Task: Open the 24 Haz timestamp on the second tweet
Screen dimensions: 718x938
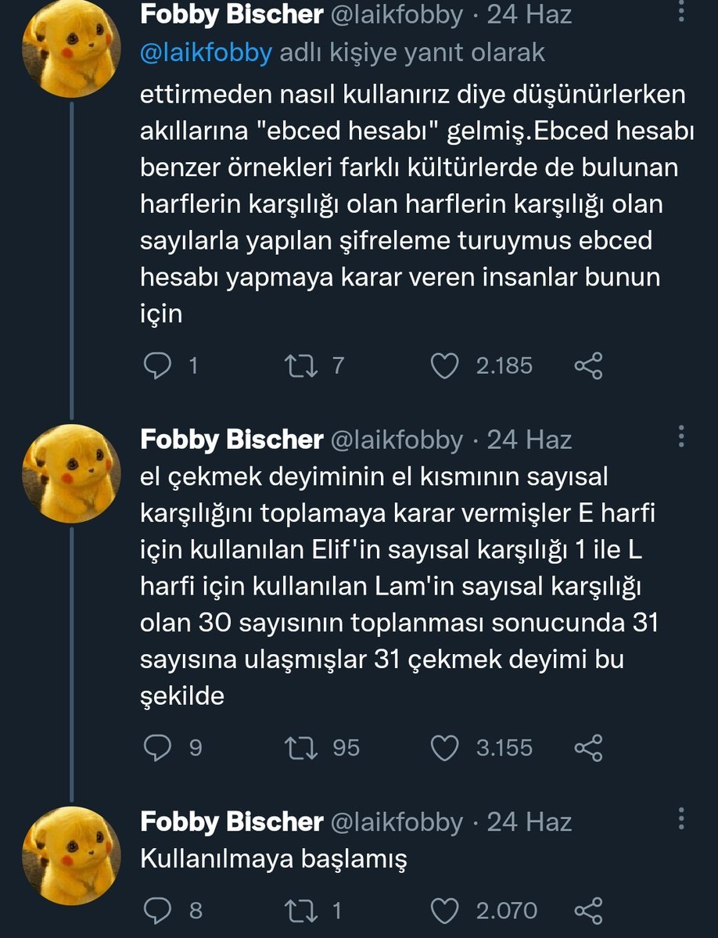Action: (x=529, y=440)
